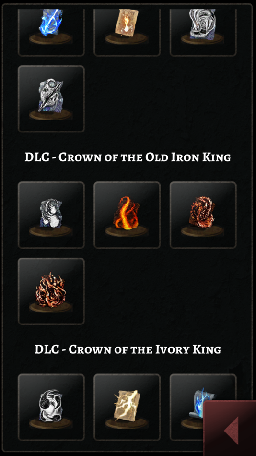The height and width of the screenshot is (456, 256).
Task: Click tile frame of the orange fire snake spell
Action: click(x=127, y=215)
